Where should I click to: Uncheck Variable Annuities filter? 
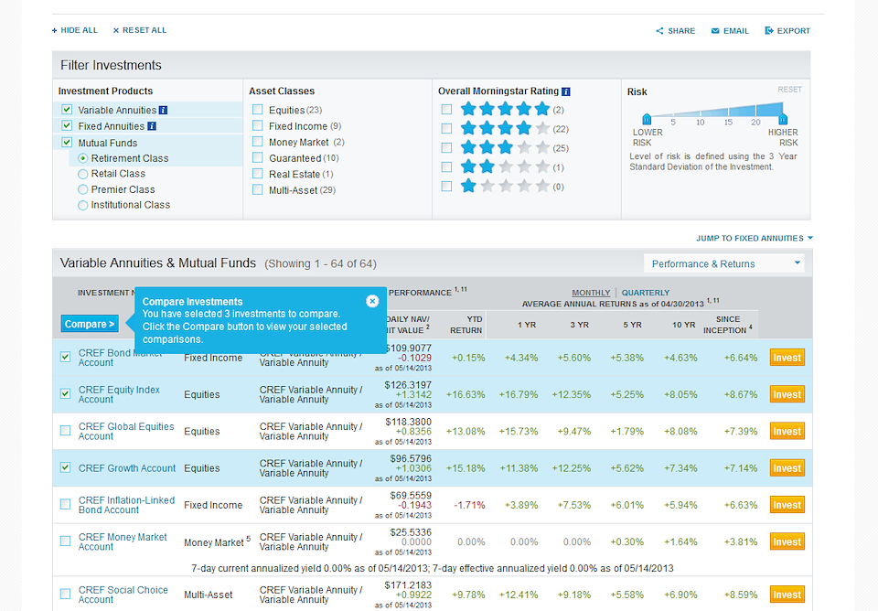(x=67, y=110)
